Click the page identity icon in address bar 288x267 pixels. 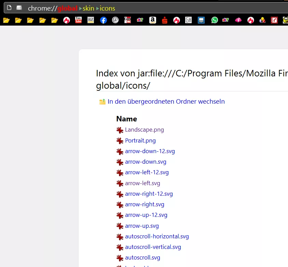pos(9,8)
